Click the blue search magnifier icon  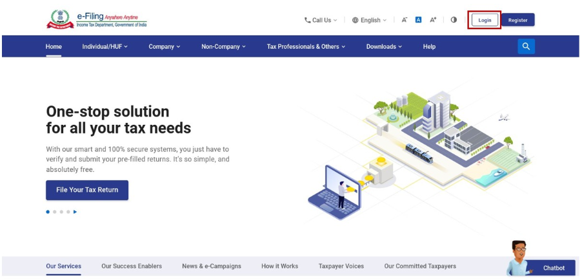tap(526, 46)
